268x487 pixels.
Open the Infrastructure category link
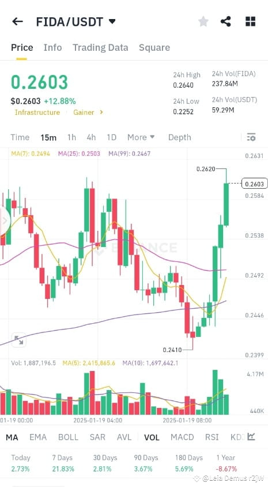point(37,113)
